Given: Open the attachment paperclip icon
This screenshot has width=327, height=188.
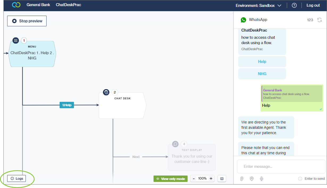Looking at the screenshot, I should 242,178.
